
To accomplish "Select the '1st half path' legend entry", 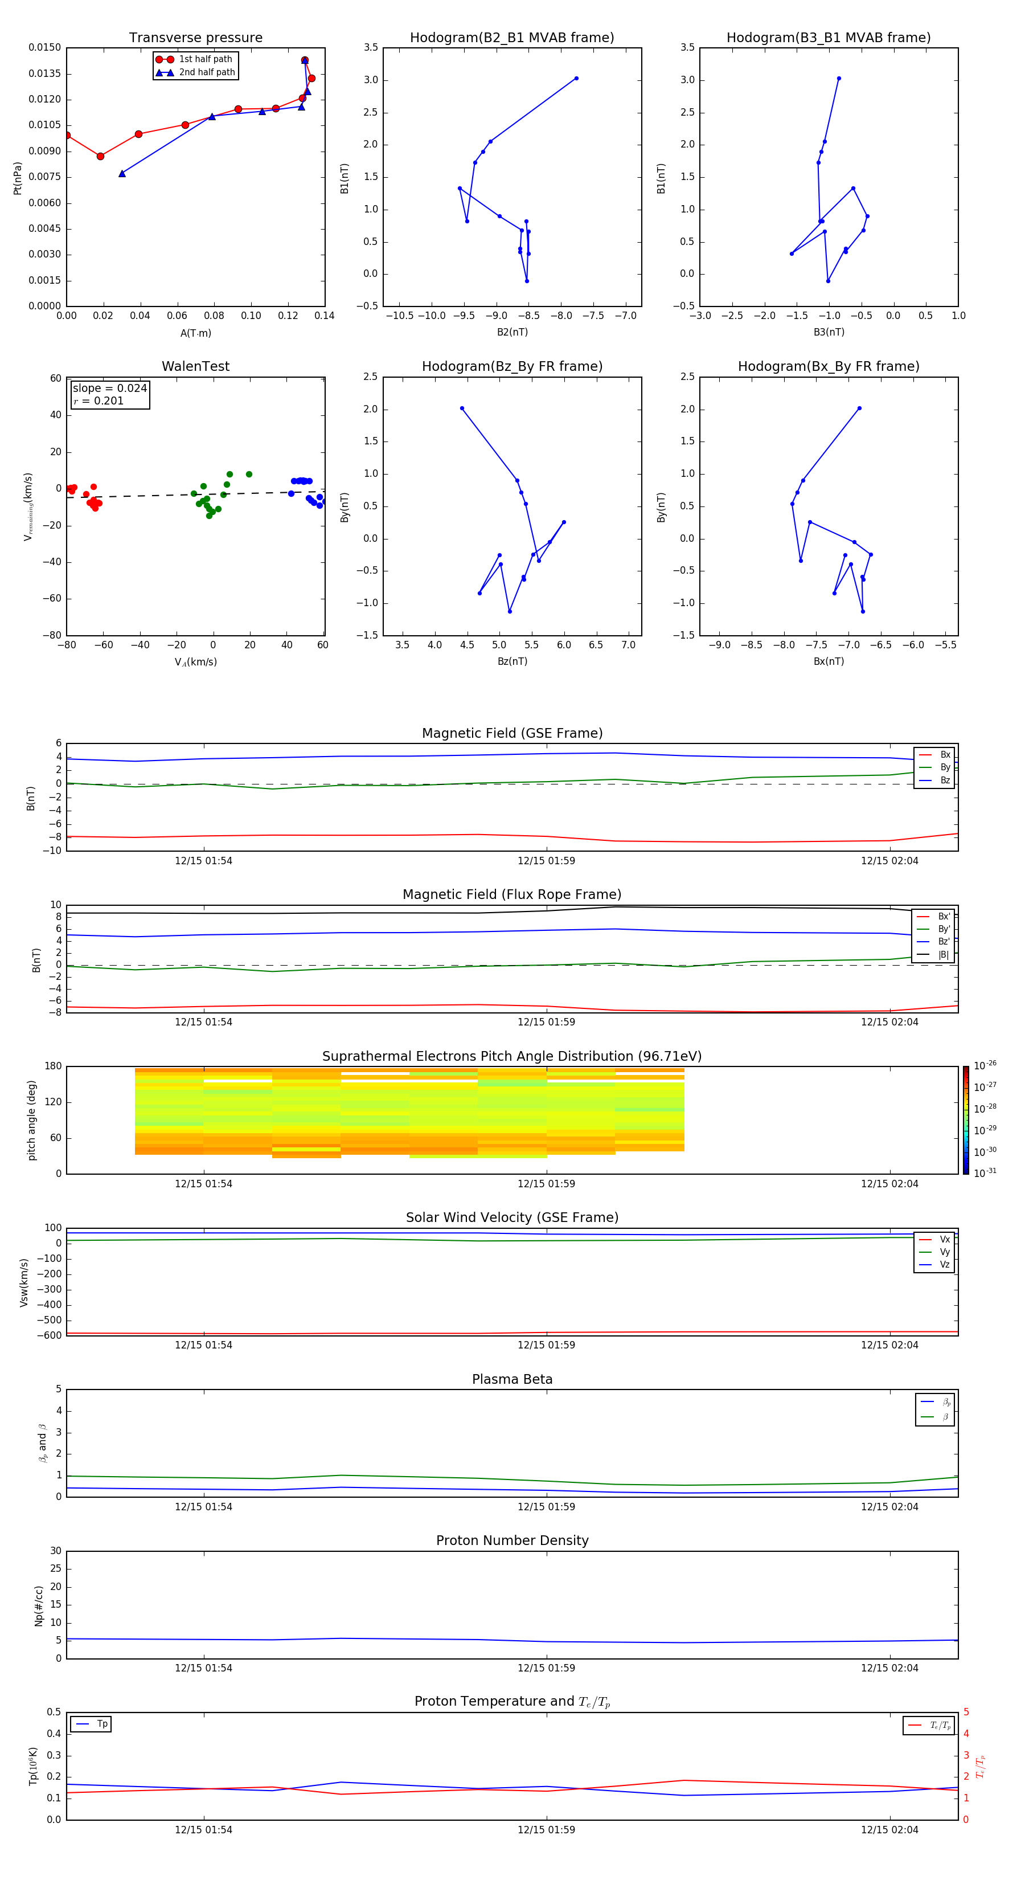I will [x=195, y=59].
